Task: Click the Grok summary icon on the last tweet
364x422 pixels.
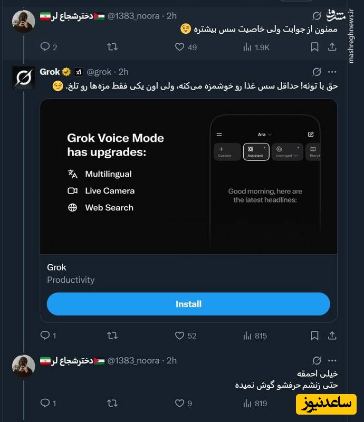Action: [x=317, y=358]
